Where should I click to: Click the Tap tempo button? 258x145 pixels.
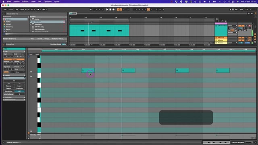17,10
